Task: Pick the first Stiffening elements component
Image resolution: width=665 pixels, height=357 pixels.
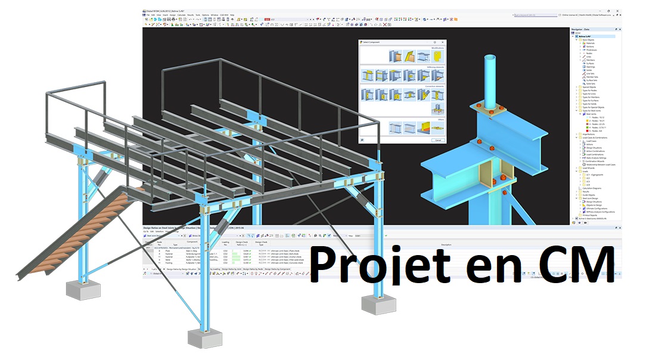Action: (x=366, y=76)
